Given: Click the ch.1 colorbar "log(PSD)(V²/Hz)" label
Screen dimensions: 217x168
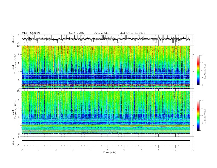Looking at the screenshot, I should (205, 72).
